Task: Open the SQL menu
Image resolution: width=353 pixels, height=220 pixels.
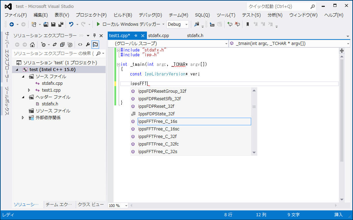Action: pos(202,15)
